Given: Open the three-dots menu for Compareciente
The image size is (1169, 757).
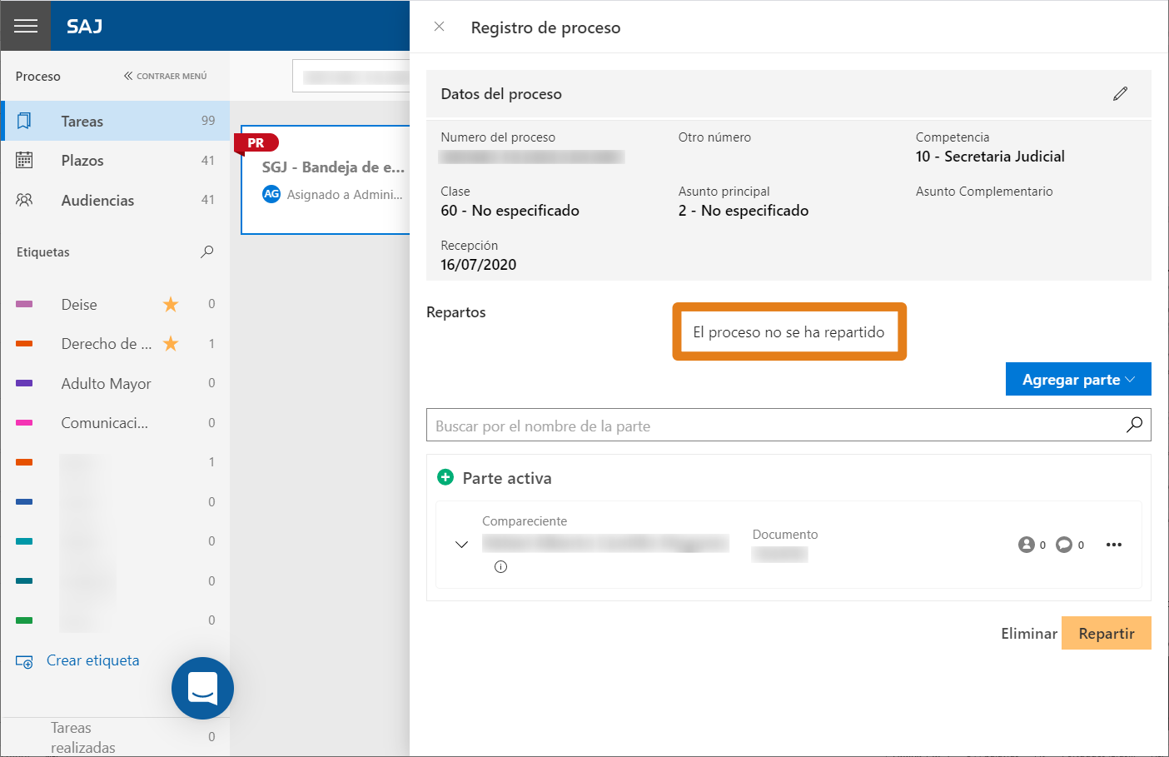Looking at the screenshot, I should pyautogui.click(x=1114, y=545).
